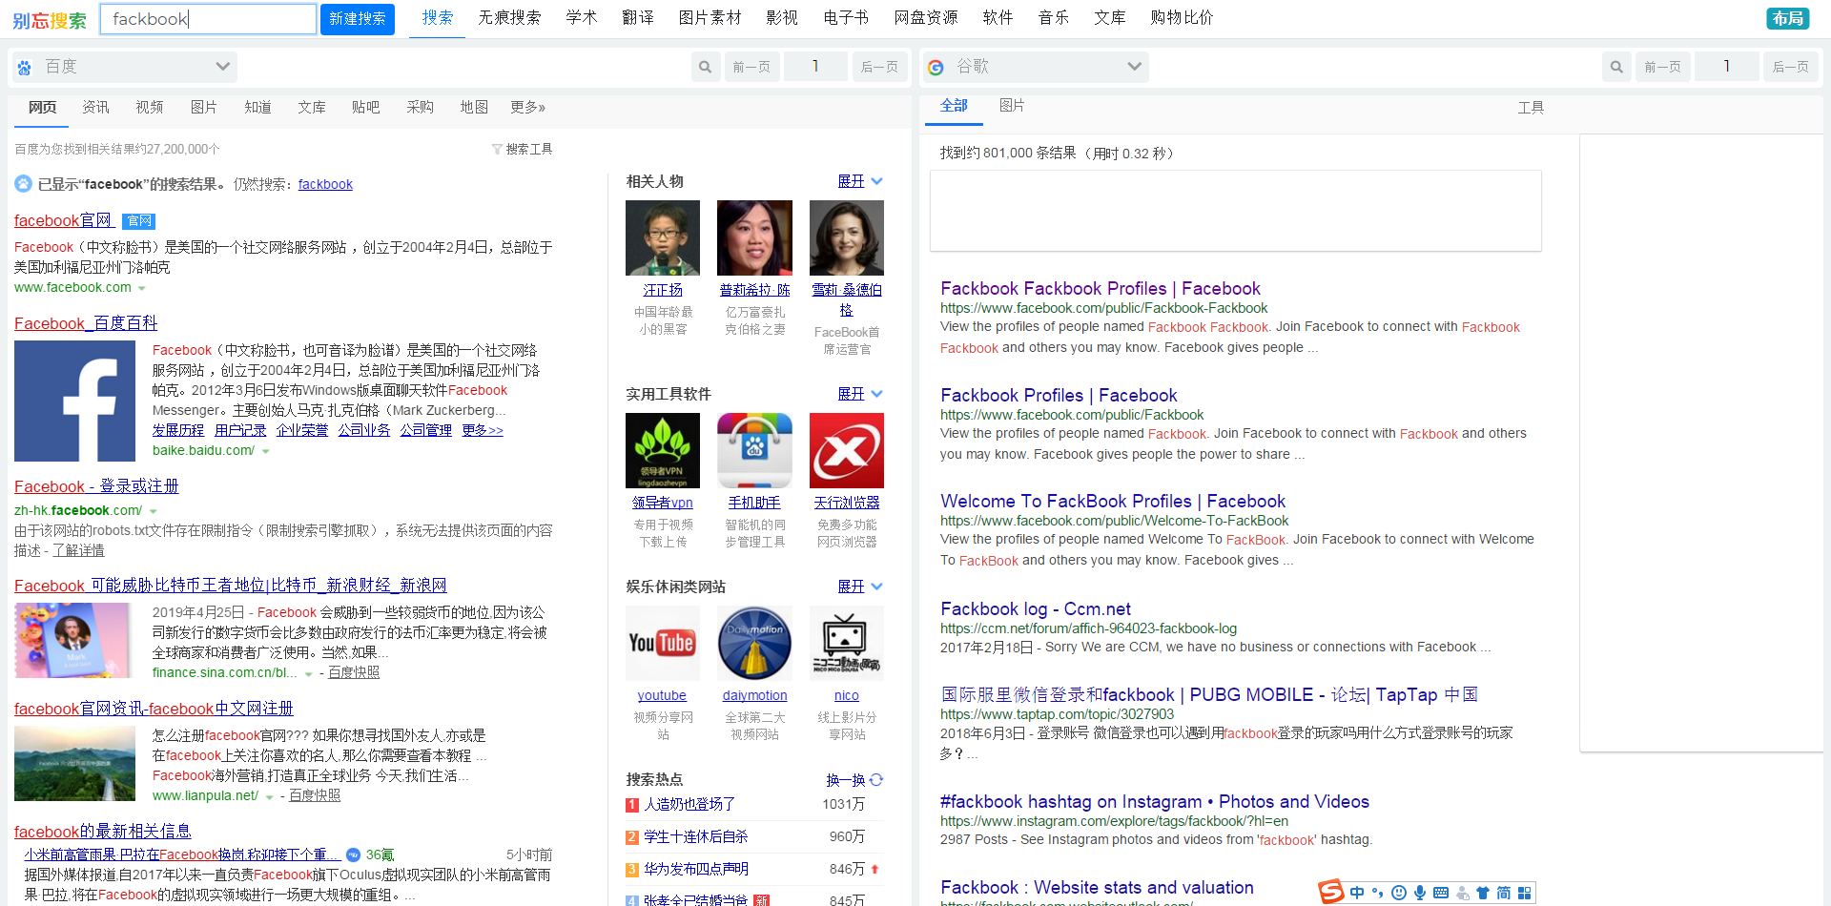The width and height of the screenshot is (1831, 906).
Task: Click the Facebook logo thumbnail in 百度百科 result
Action: (74, 402)
